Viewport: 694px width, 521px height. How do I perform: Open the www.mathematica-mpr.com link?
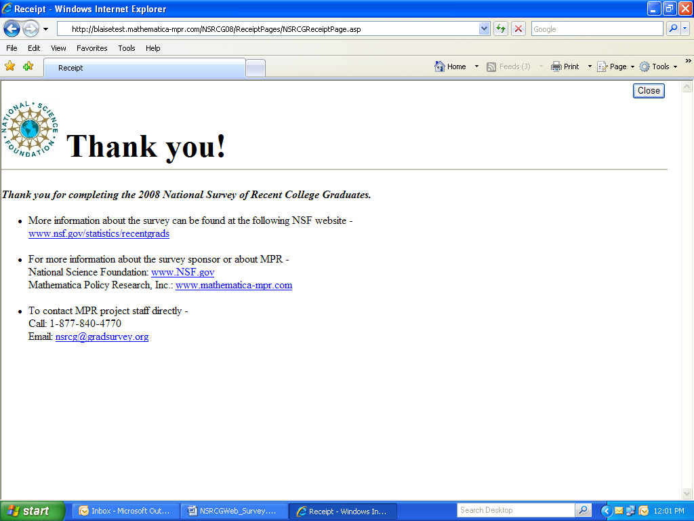click(234, 285)
